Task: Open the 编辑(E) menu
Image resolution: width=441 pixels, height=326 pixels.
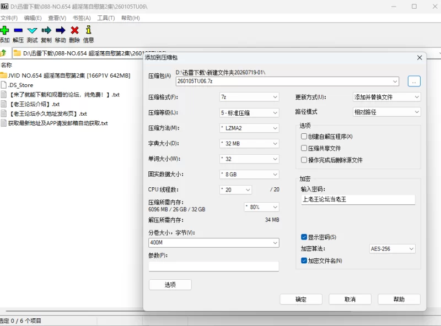Action: (33, 18)
